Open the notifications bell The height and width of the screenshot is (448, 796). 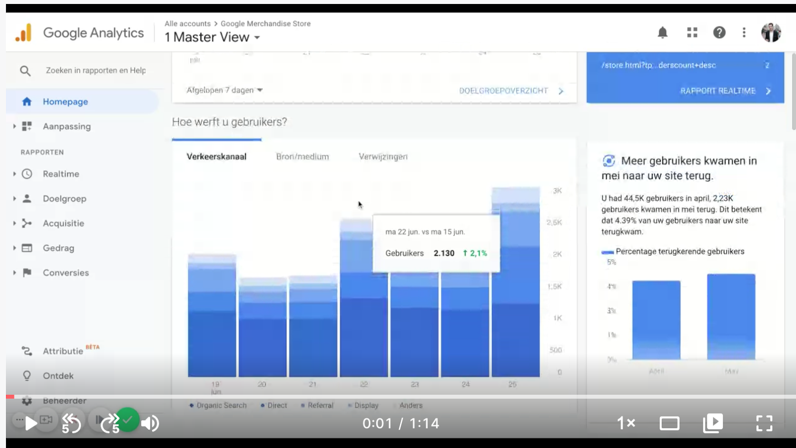tap(662, 33)
